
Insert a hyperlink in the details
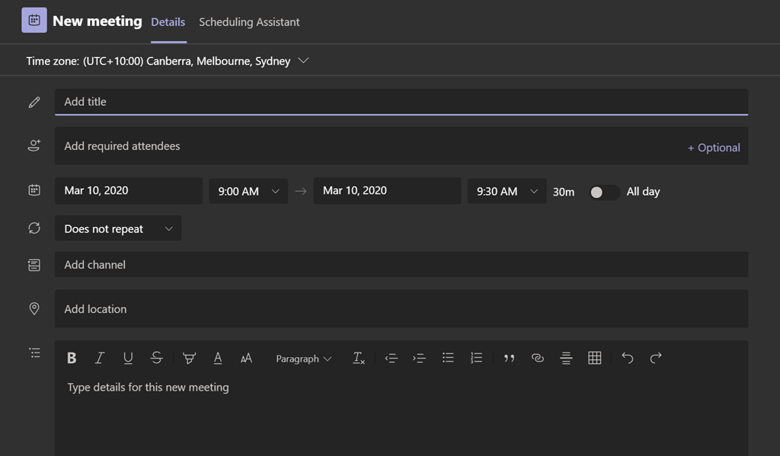[538, 358]
